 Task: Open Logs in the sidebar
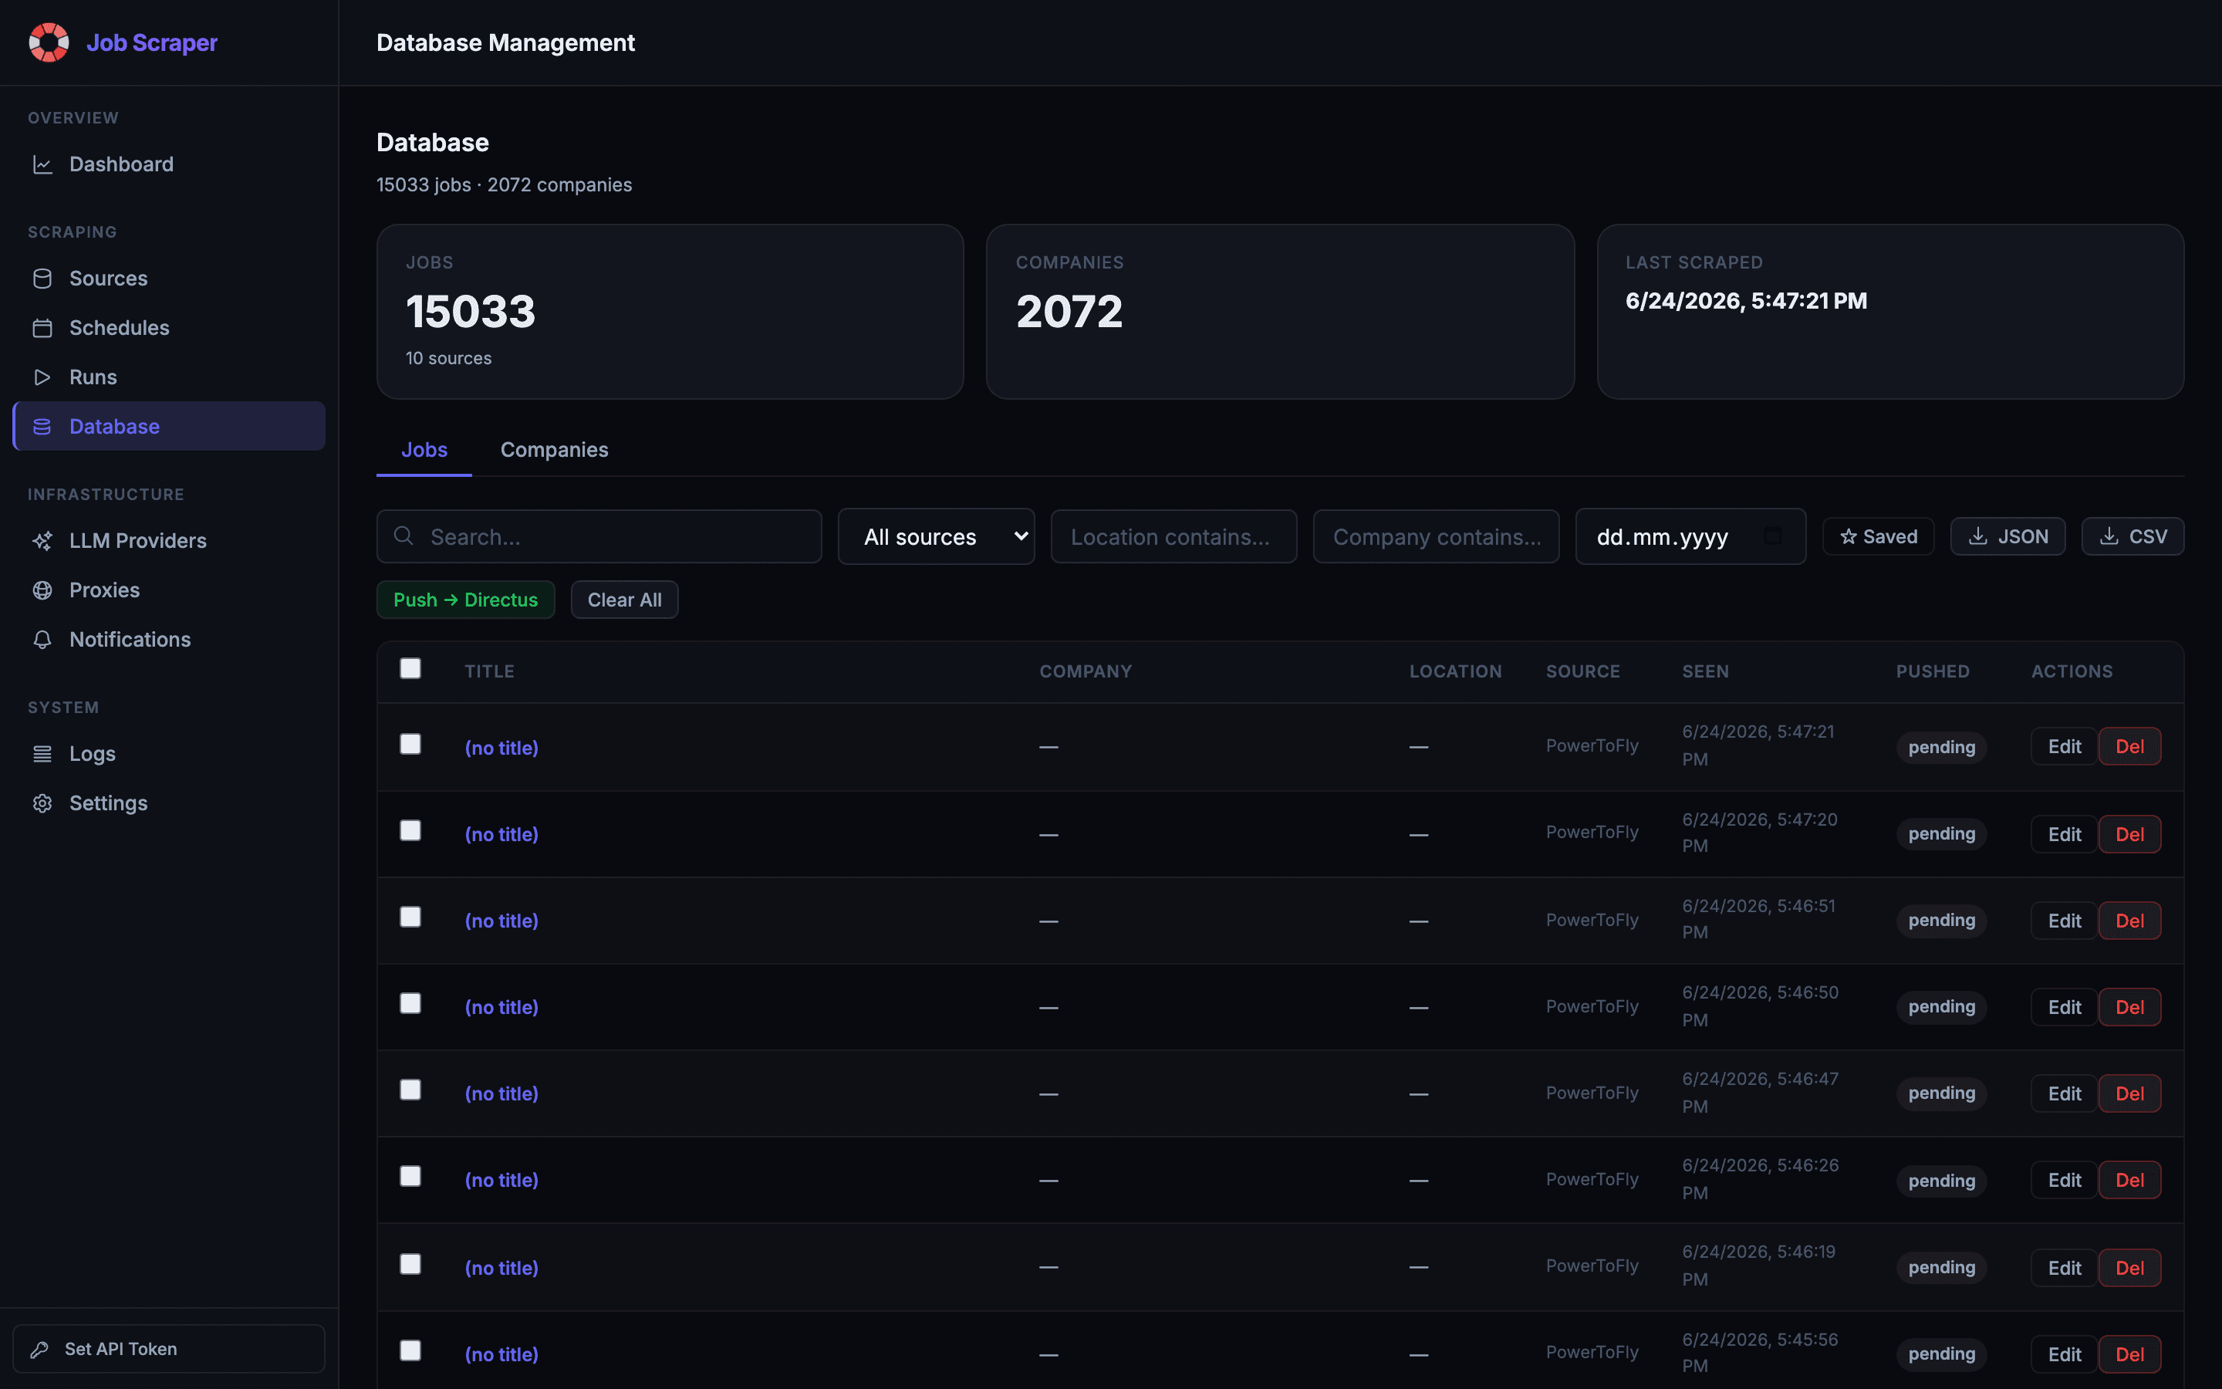click(169, 754)
